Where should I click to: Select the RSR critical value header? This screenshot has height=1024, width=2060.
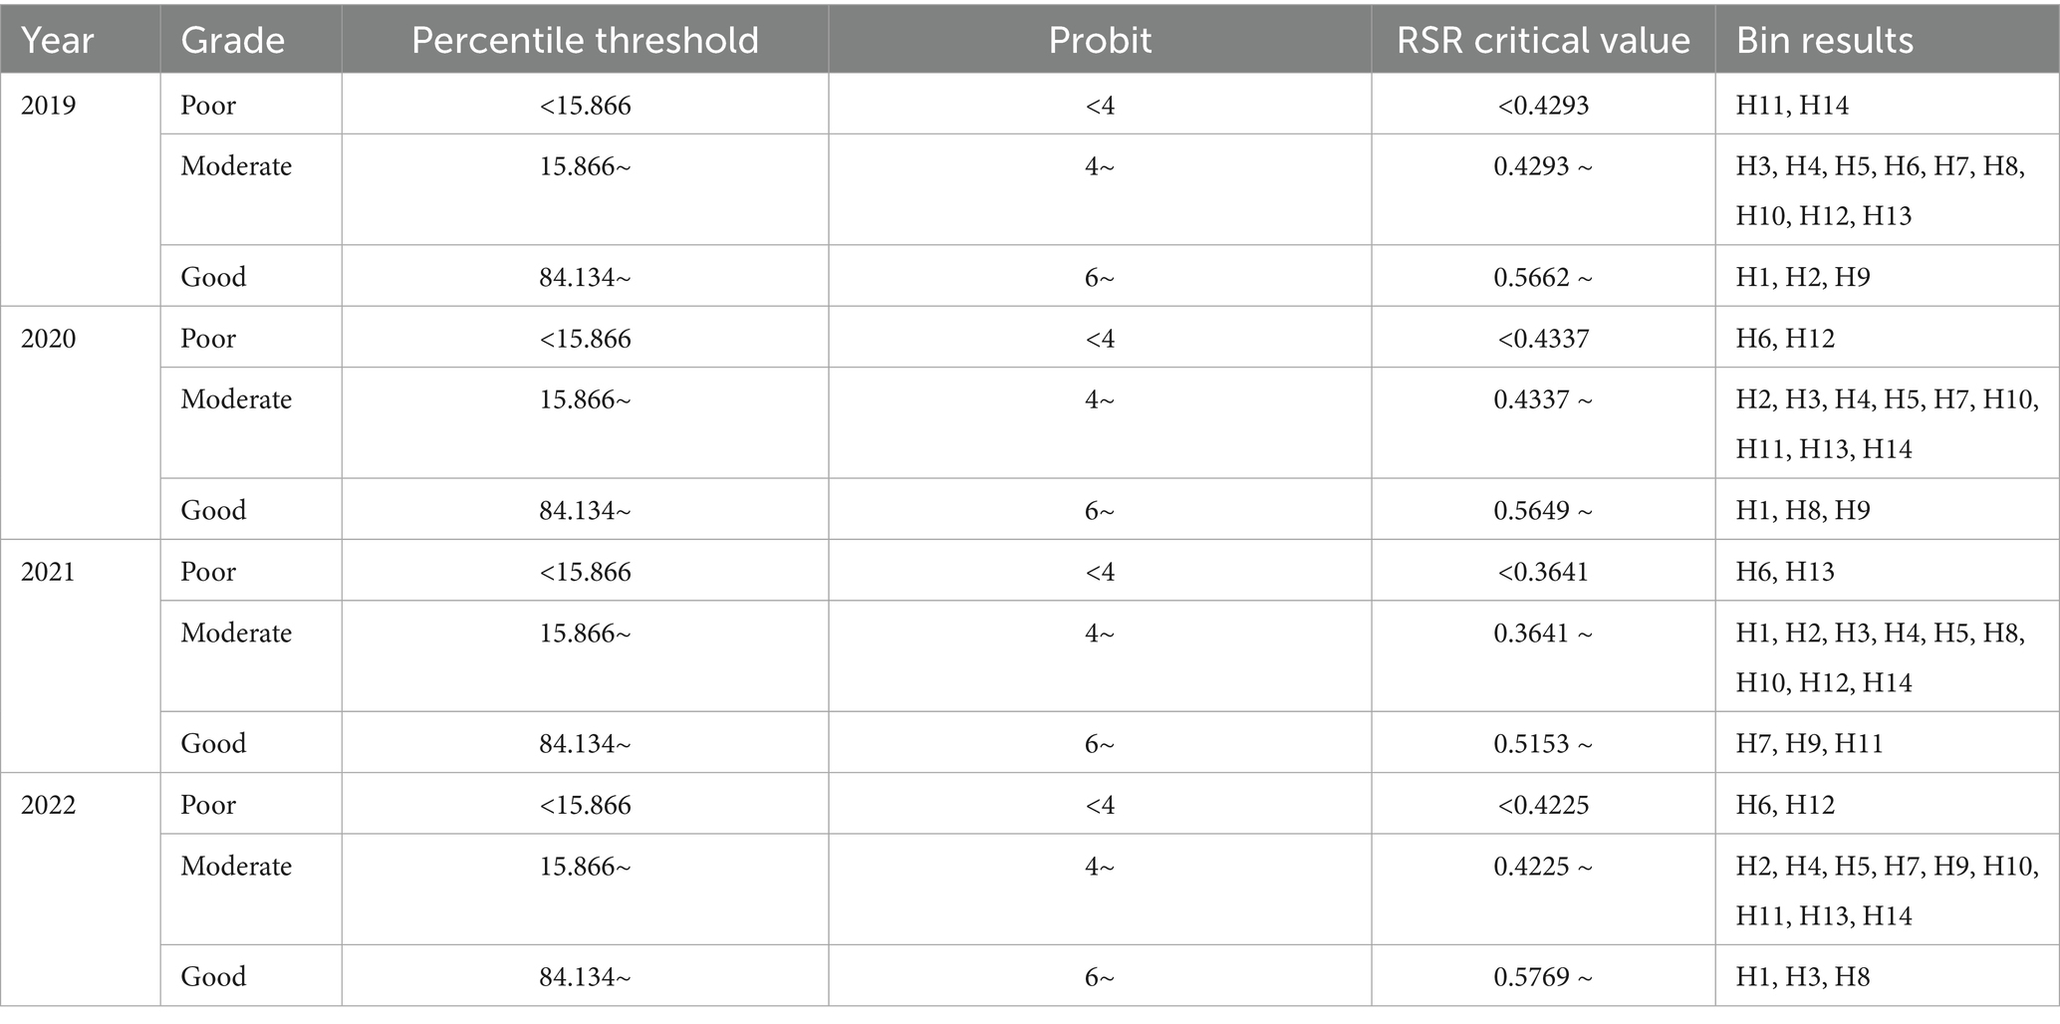[x=1543, y=40]
